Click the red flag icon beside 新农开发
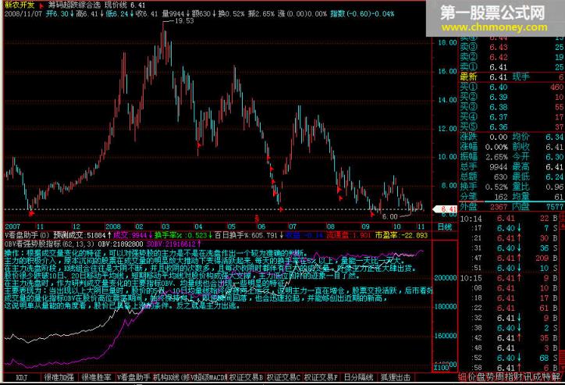This screenshot has width=565, height=385. click(41, 5)
